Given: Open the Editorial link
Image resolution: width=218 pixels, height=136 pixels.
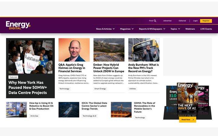Looking at the screenshot, I should pyautogui.click(x=182, y=21).
